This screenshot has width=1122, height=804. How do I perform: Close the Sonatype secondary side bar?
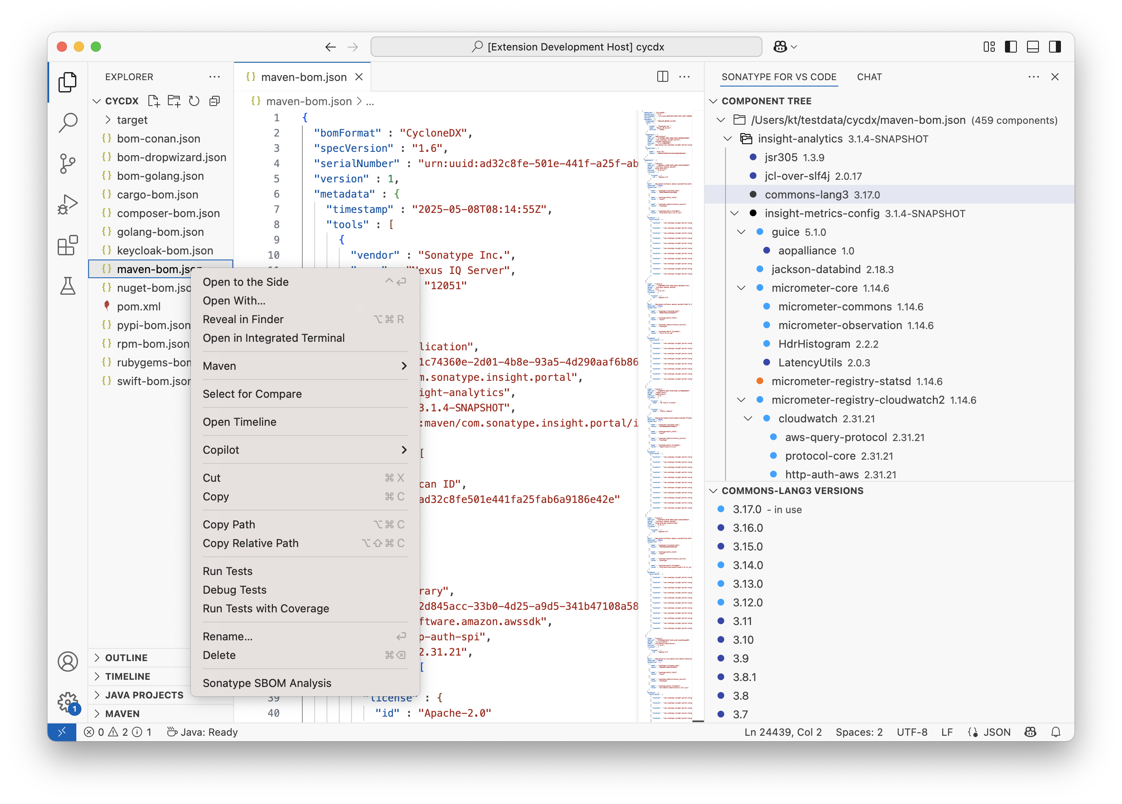(x=1055, y=77)
